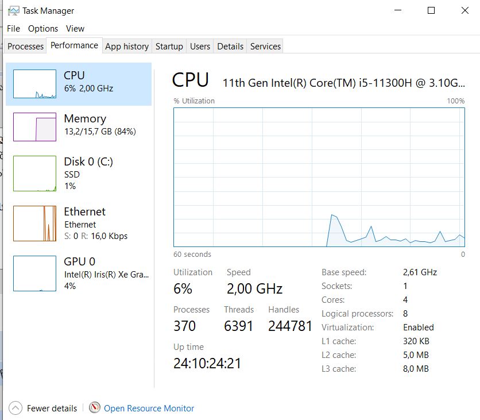Open the Users tab

point(200,47)
